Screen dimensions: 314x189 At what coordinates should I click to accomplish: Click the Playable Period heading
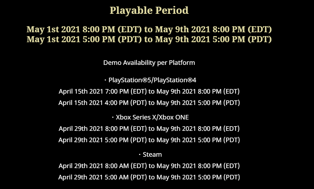[149, 11]
